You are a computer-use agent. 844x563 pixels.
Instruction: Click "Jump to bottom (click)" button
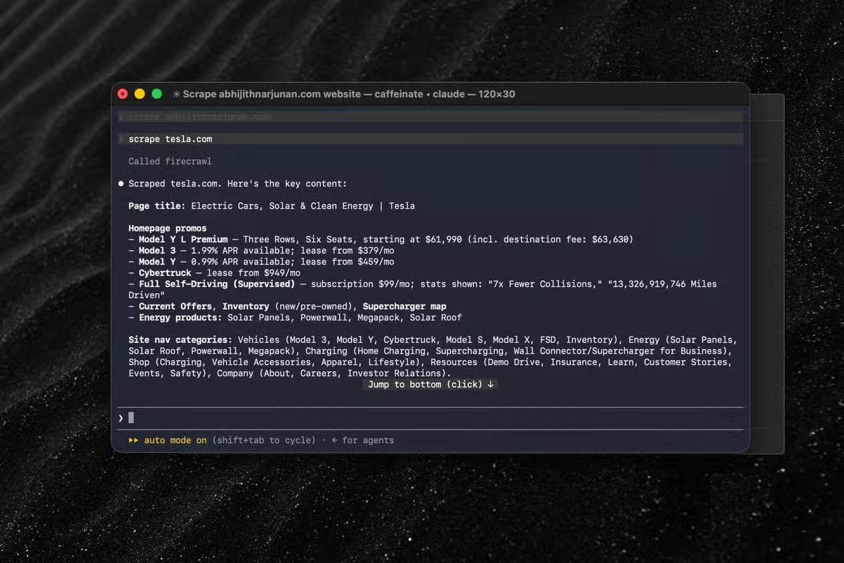click(430, 384)
